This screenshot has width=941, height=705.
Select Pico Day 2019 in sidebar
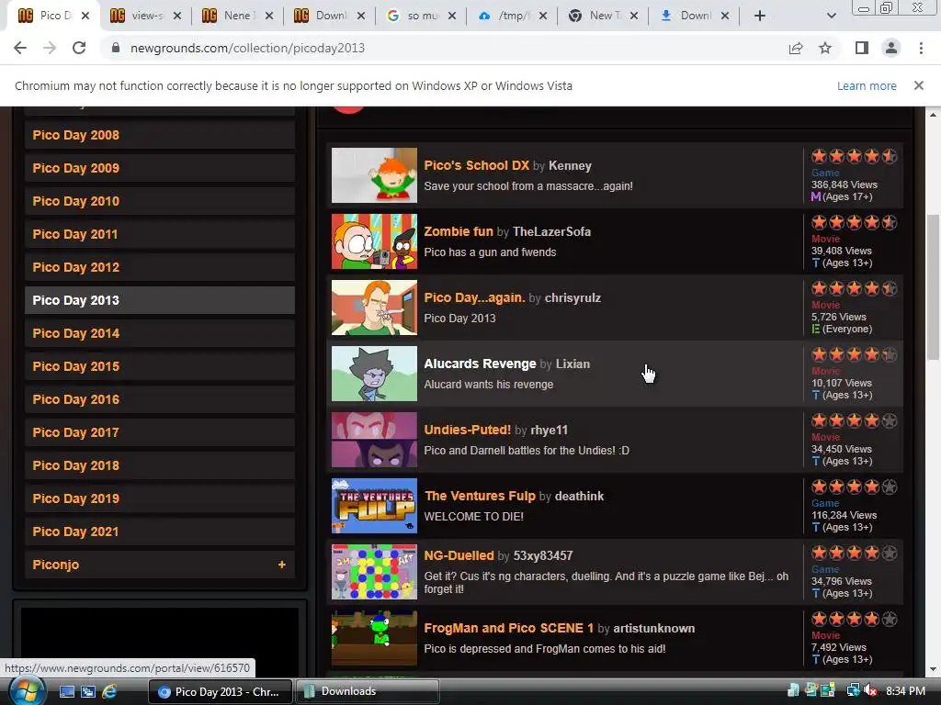pos(160,498)
